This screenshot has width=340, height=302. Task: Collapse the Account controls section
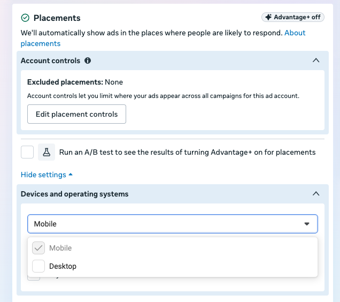(x=316, y=61)
